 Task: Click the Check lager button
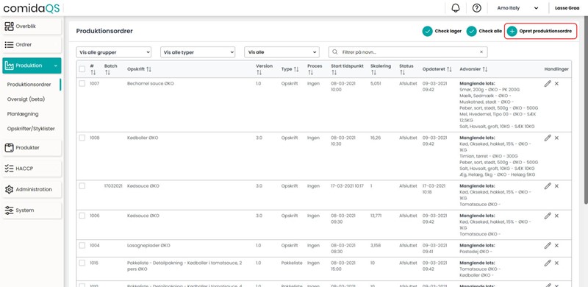tap(442, 32)
